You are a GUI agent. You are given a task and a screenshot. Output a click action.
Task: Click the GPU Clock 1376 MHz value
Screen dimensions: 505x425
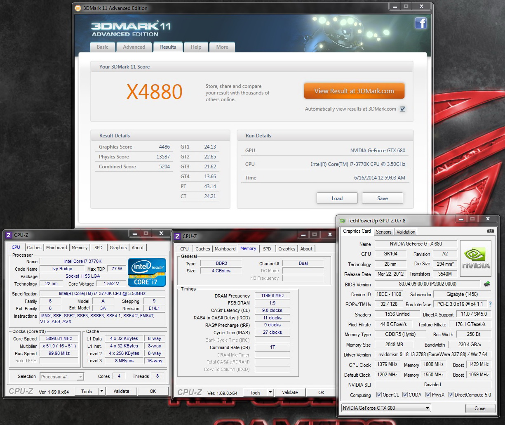pos(388,364)
